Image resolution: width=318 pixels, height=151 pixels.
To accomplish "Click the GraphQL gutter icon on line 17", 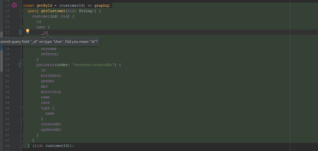I will (x=14, y=5).
